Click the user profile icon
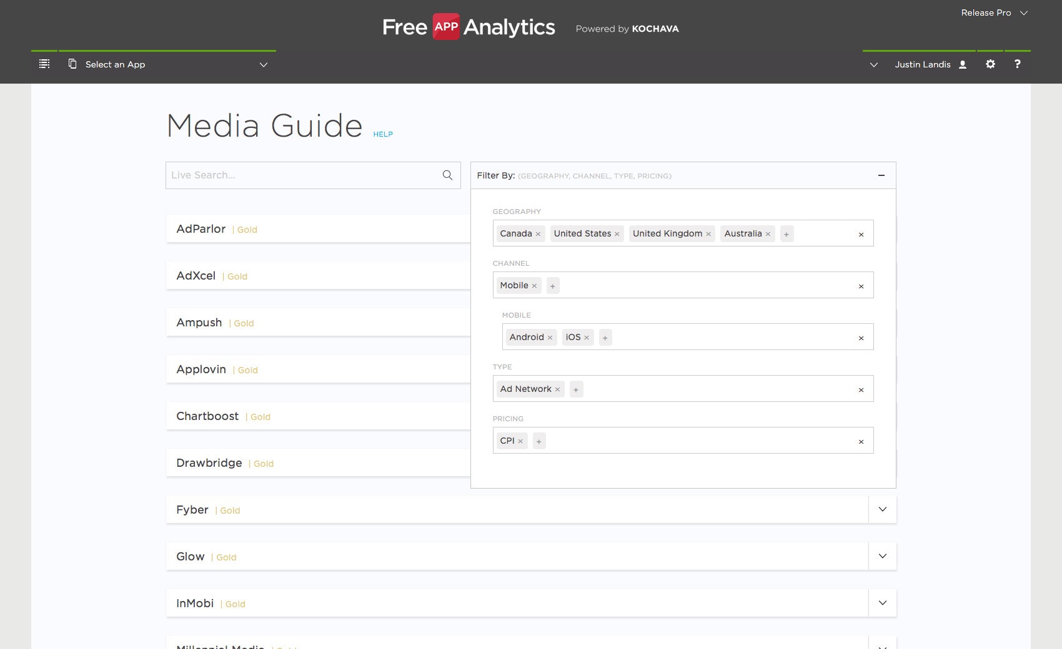The height and width of the screenshot is (649, 1062). click(963, 64)
